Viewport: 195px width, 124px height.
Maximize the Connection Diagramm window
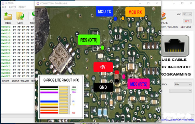pos(149,3)
